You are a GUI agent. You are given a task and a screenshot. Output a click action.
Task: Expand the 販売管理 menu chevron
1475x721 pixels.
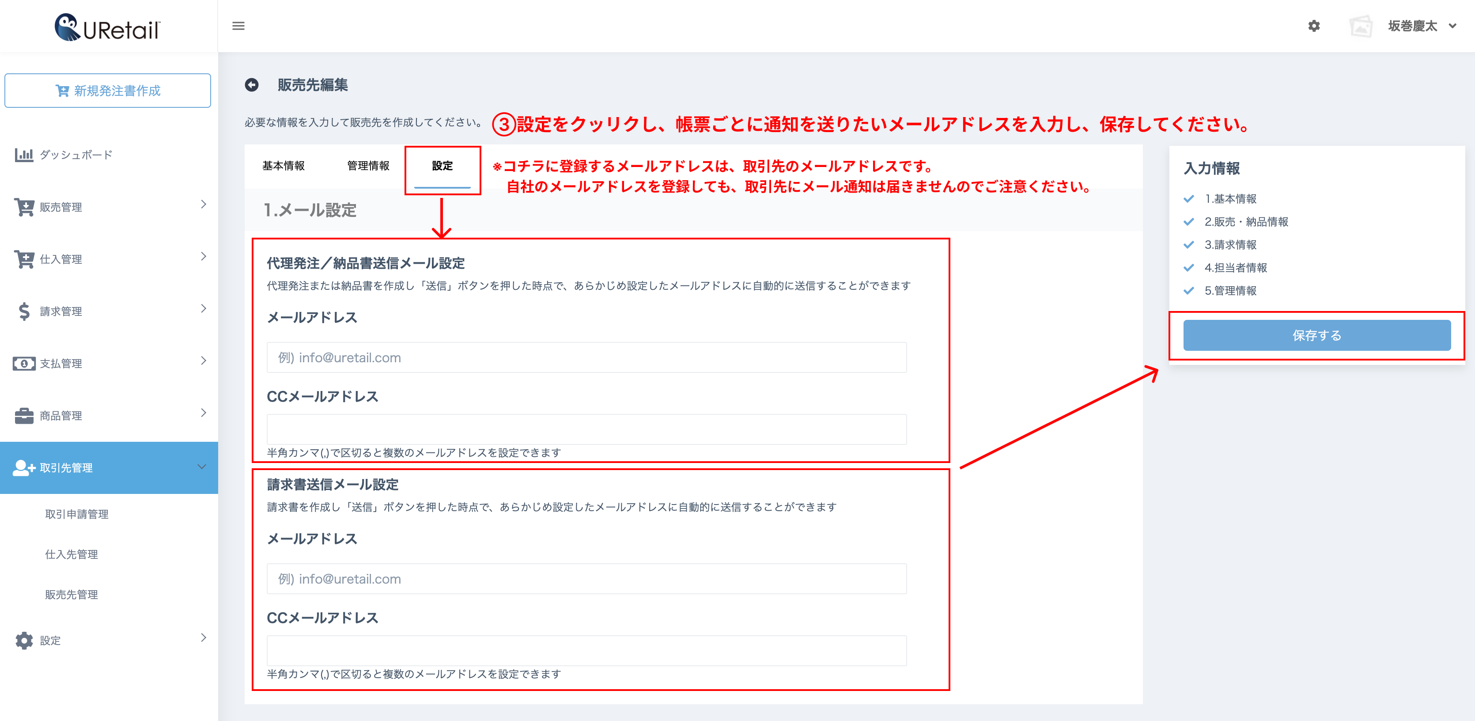(203, 205)
